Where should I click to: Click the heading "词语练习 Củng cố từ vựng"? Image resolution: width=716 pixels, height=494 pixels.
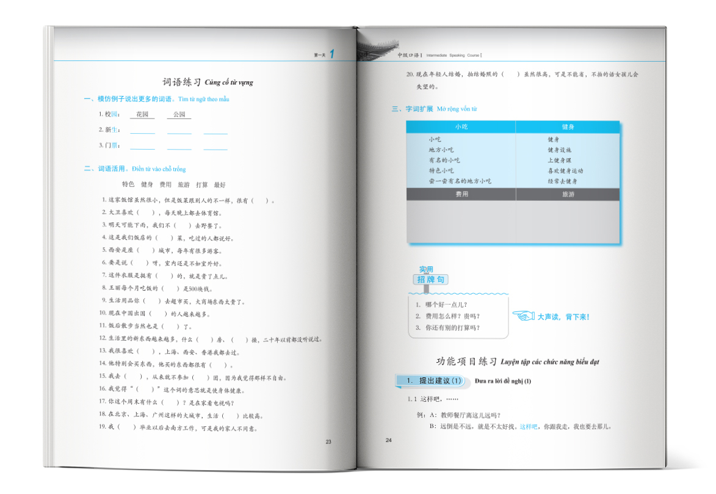point(208,82)
